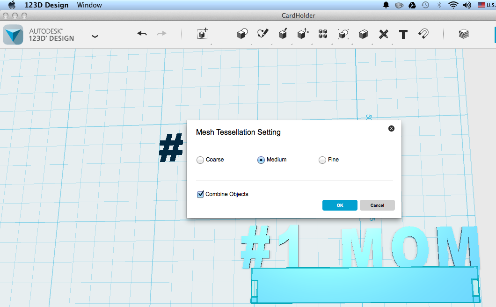This screenshot has width=496, height=307.
Task: Open the Apple menu
Action: 12,5
